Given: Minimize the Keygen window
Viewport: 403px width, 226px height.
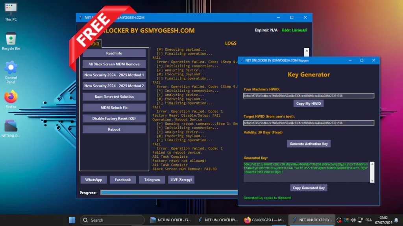Looking at the screenshot, I should point(350,60).
